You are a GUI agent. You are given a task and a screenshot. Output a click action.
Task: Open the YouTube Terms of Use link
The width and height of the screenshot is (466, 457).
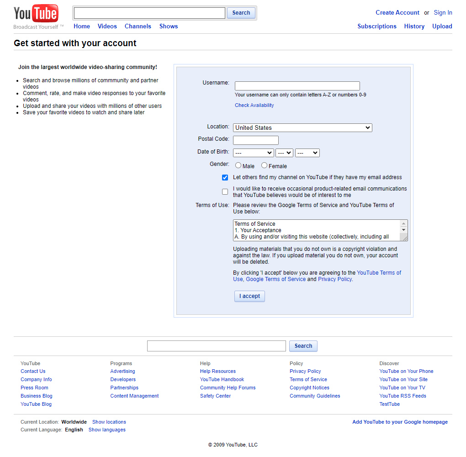point(379,273)
